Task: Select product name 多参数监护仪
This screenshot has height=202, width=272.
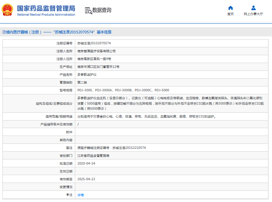Action: [x=87, y=75]
